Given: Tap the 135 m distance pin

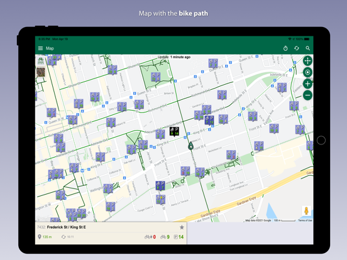Looking at the screenshot, I should pyautogui.click(x=45, y=237).
